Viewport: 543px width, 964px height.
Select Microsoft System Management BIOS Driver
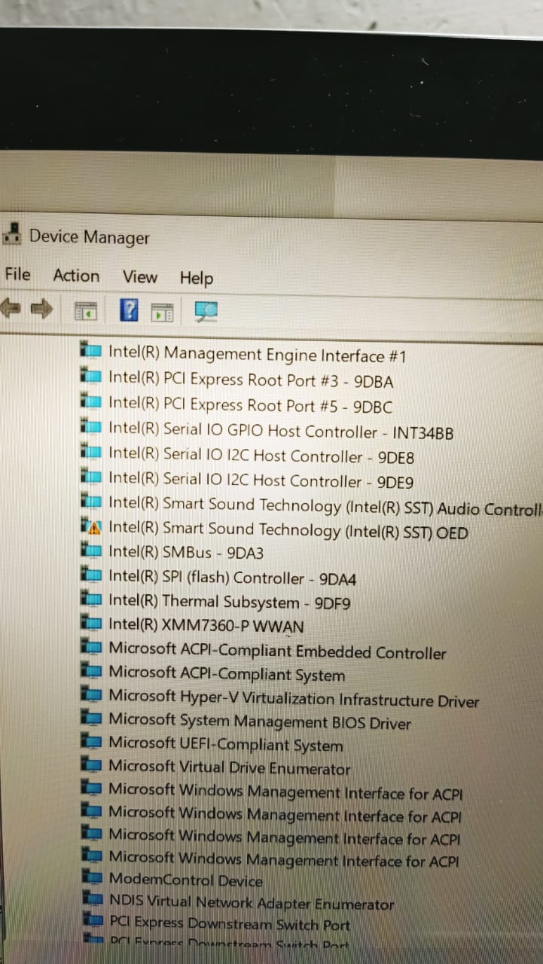260,722
